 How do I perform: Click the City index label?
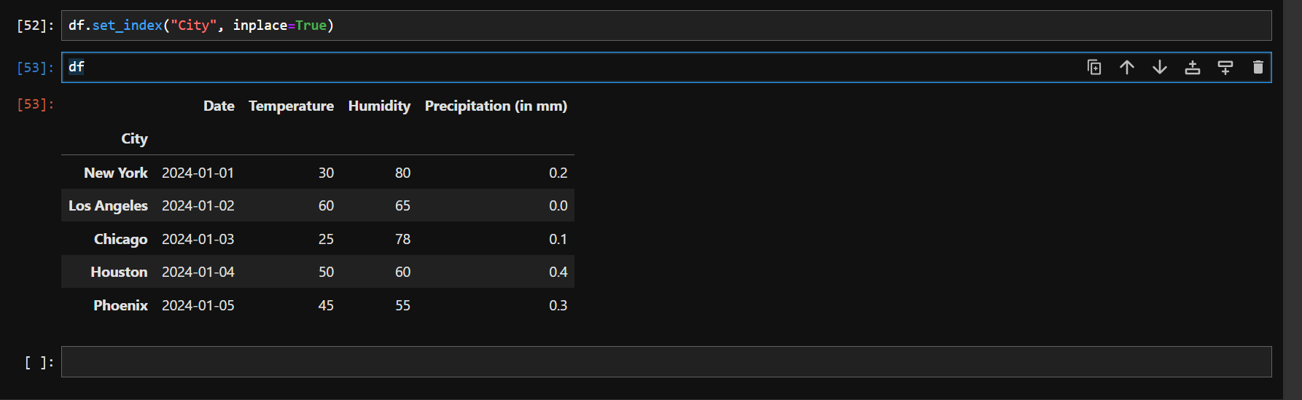pos(134,138)
